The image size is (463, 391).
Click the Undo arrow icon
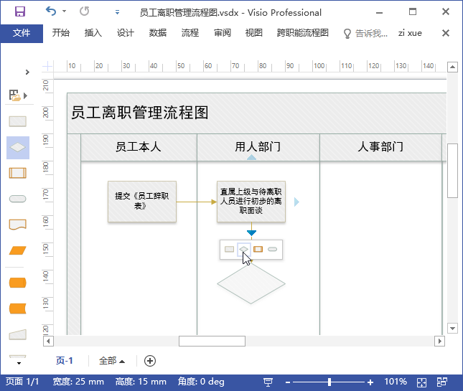click(51, 11)
